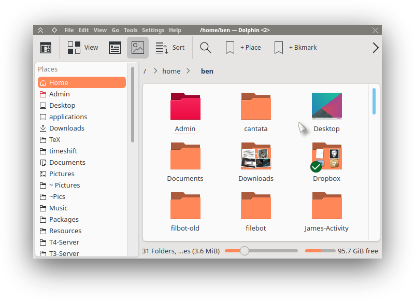415x300 pixels.
Task: Click the details list view icon
Action: coord(115,48)
